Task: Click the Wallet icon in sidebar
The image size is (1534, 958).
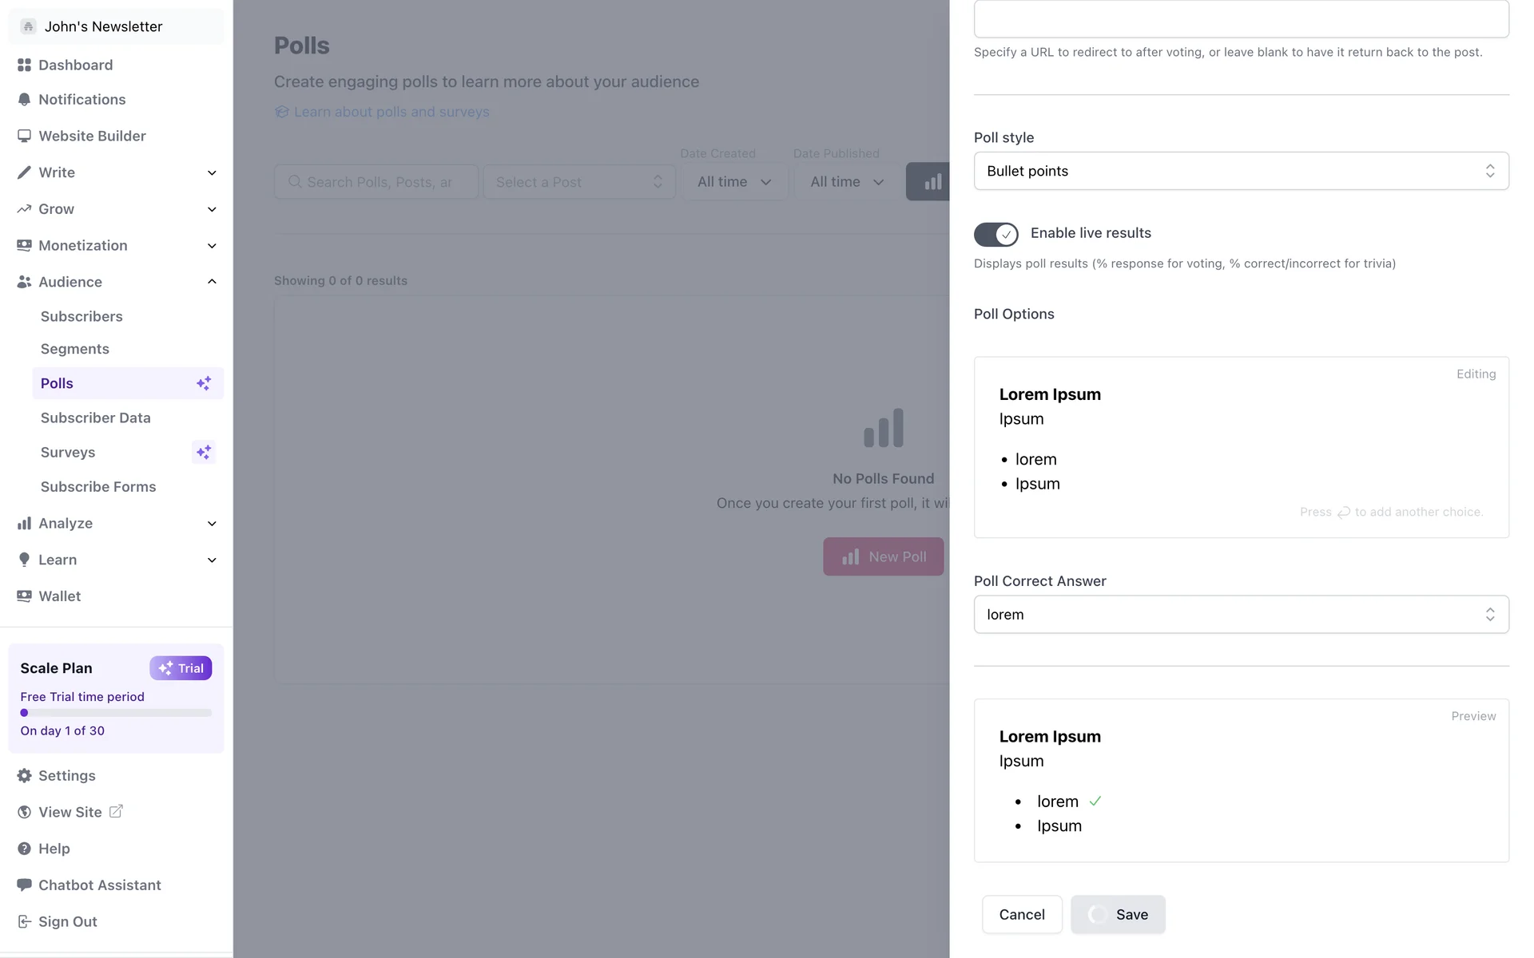Action: point(24,596)
